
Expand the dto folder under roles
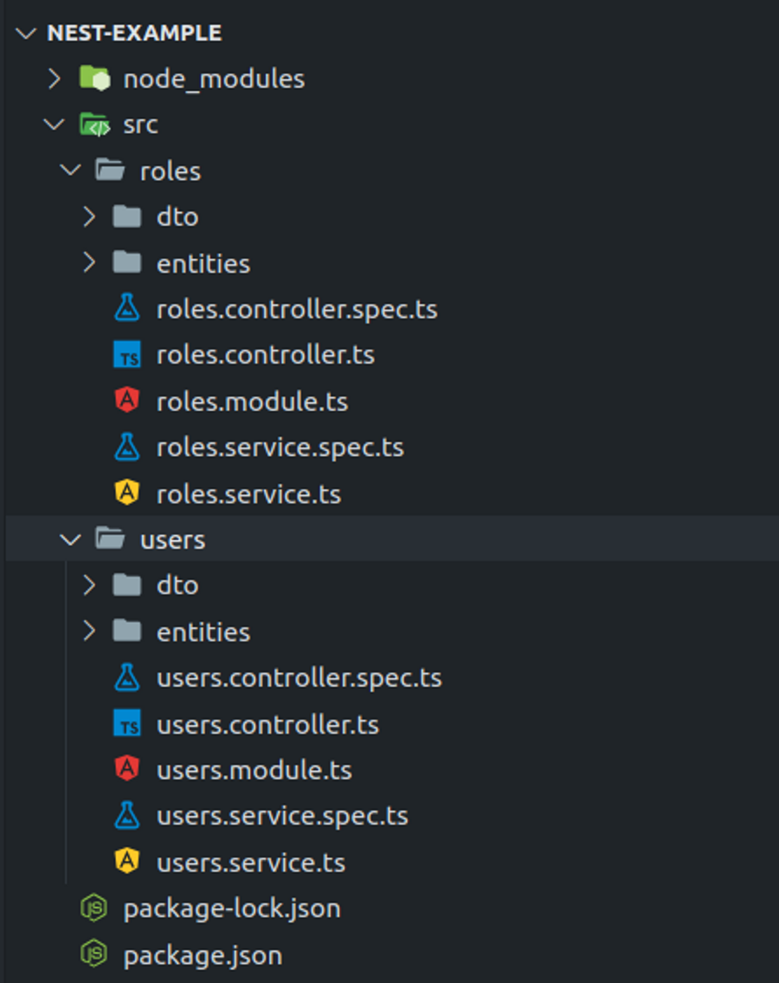pos(87,217)
